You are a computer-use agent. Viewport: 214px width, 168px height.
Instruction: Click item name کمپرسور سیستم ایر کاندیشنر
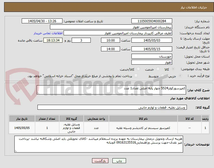click(x=143, y=128)
